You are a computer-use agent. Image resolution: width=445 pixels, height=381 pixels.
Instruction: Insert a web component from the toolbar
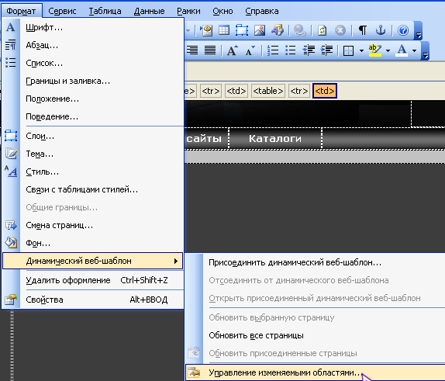[206, 30]
